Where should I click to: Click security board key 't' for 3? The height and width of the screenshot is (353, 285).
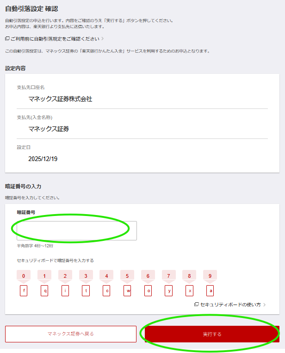pos(86,291)
